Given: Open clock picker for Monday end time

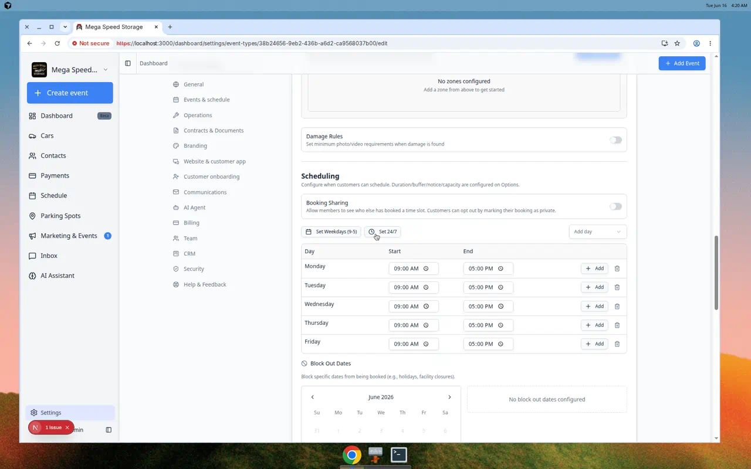Looking at the screenshot, I should tap(500, 269).
